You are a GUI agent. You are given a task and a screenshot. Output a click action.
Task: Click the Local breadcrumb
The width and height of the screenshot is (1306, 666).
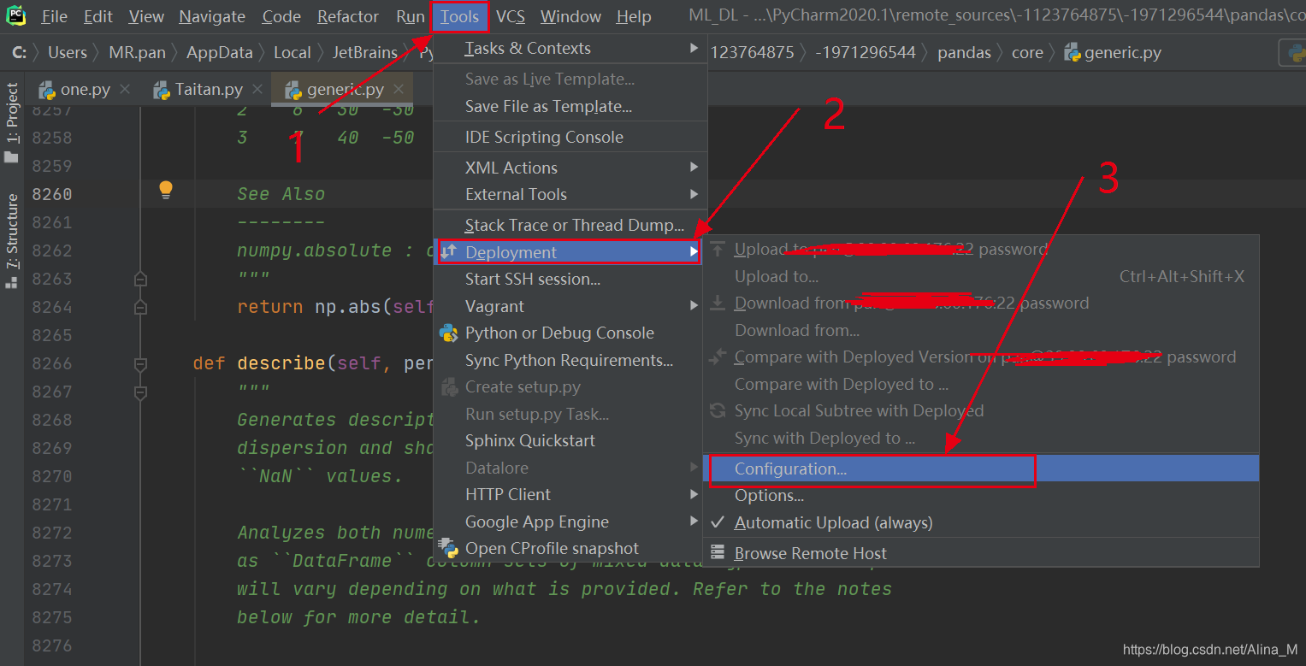292,52
